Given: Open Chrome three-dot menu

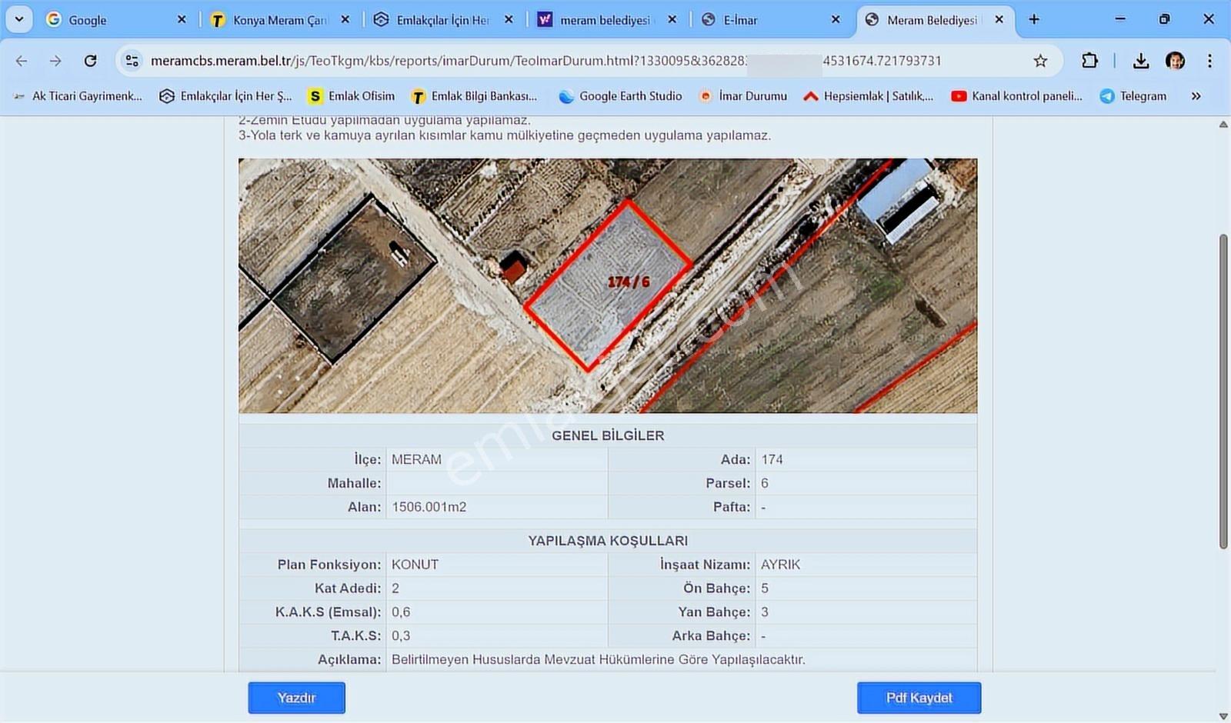Looking at the screenshot, I should point(1209,61).
